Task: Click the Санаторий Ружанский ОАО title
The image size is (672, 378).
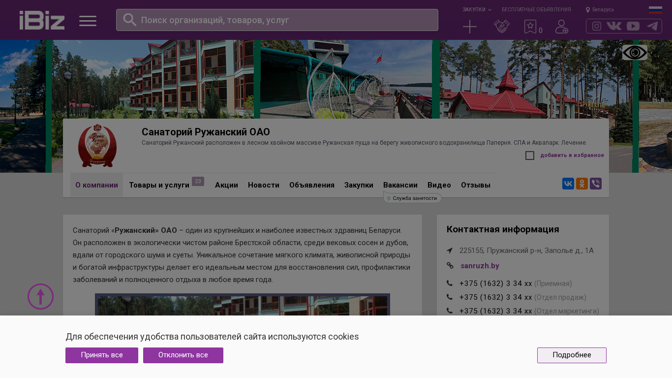Action: point(206,132)
